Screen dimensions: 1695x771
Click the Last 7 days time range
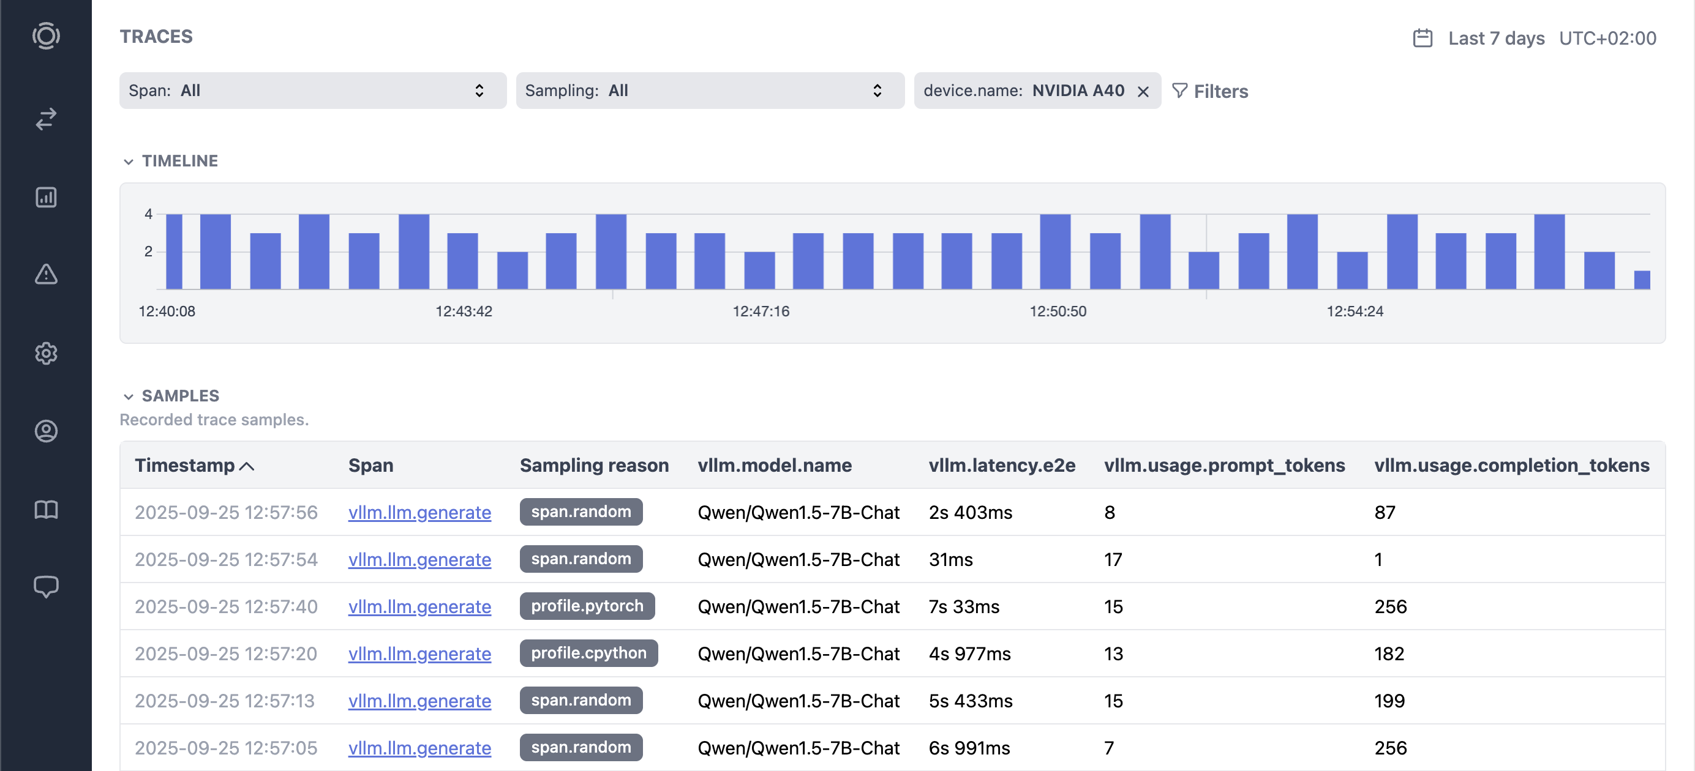point(1495,38)
